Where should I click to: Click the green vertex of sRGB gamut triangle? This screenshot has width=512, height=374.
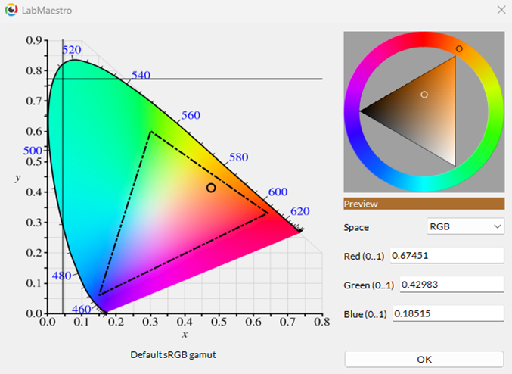[150, 132]
